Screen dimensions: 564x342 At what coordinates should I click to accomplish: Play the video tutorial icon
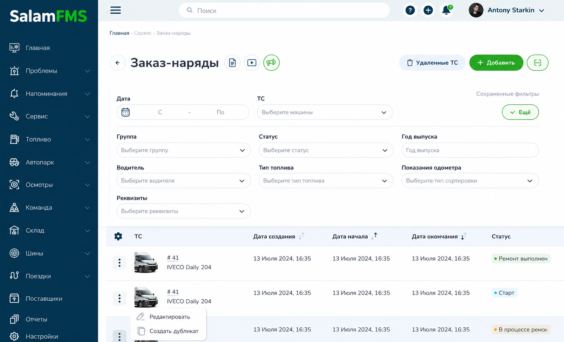[x=252, y=63]
